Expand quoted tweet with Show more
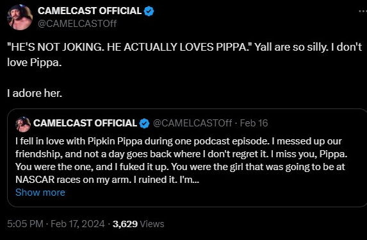 pyautogui.click(x=40, y=193)
